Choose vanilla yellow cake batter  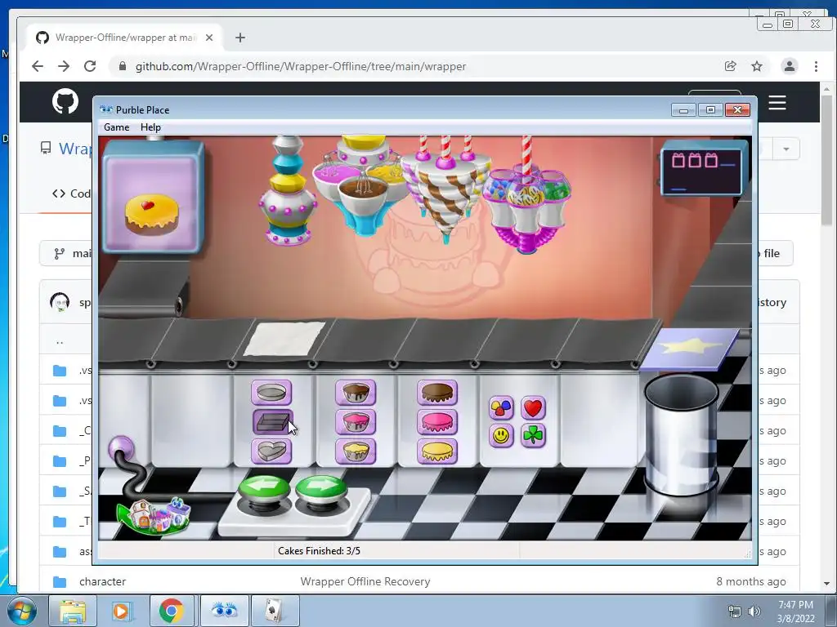coord(356,451)
